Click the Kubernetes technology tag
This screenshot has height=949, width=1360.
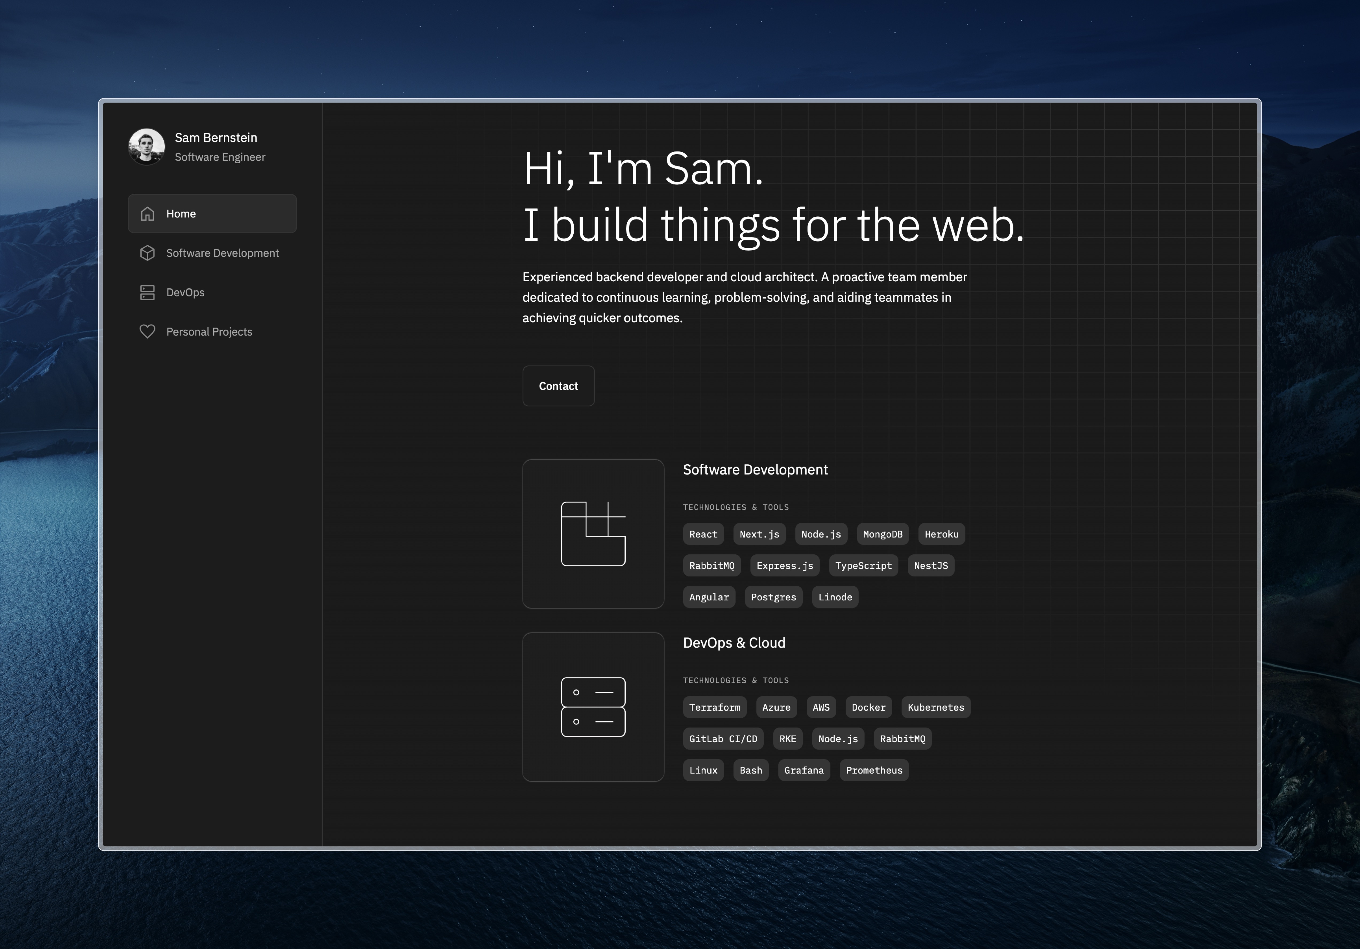pyautogui.click(x=935, y=707)
